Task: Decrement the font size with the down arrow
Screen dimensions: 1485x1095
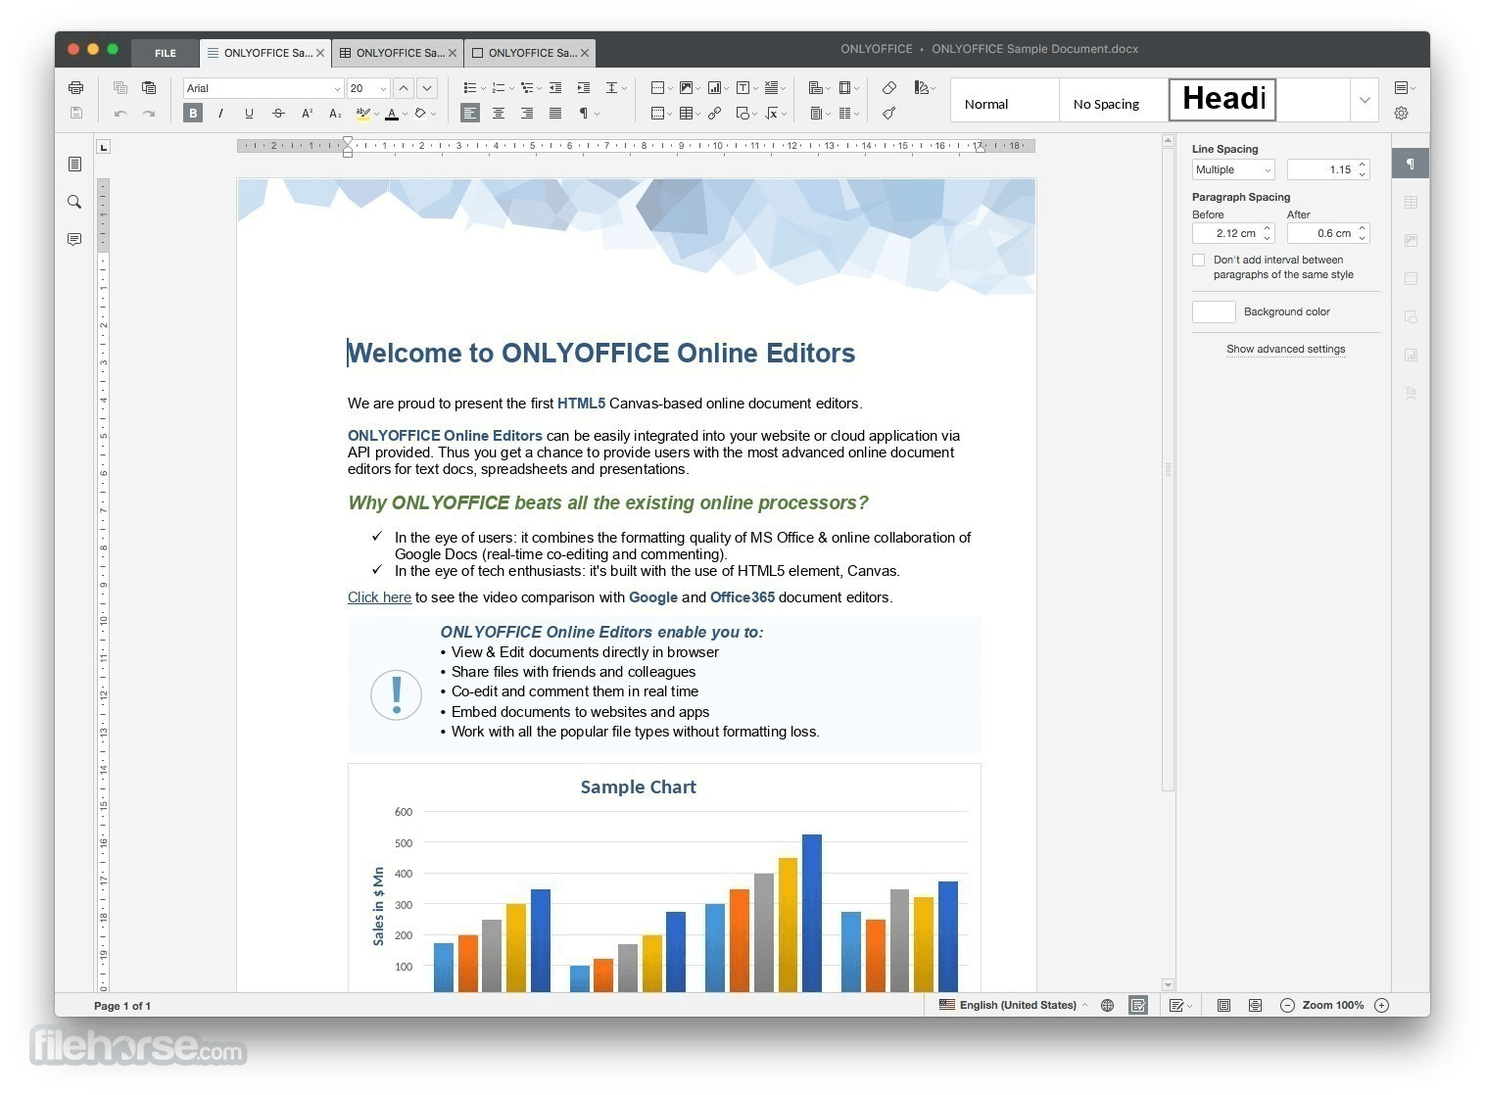Action: [x=427, y=88]
